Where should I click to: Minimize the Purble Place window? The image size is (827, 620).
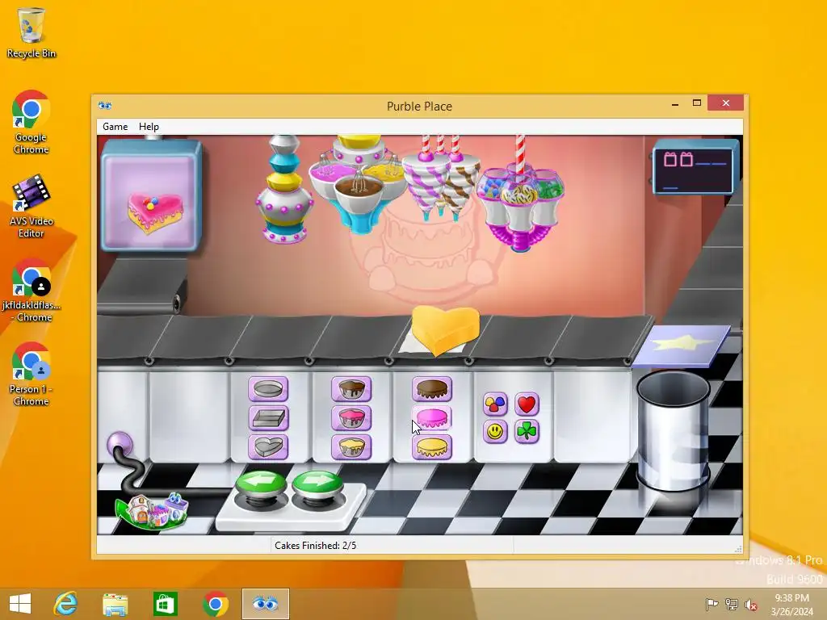[675, 103]
